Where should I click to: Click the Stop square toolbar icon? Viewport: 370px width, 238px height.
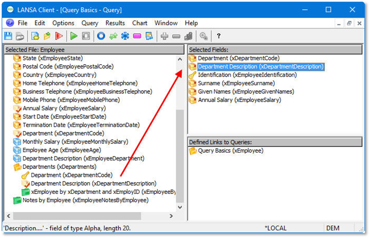click(x=86, y=36)
